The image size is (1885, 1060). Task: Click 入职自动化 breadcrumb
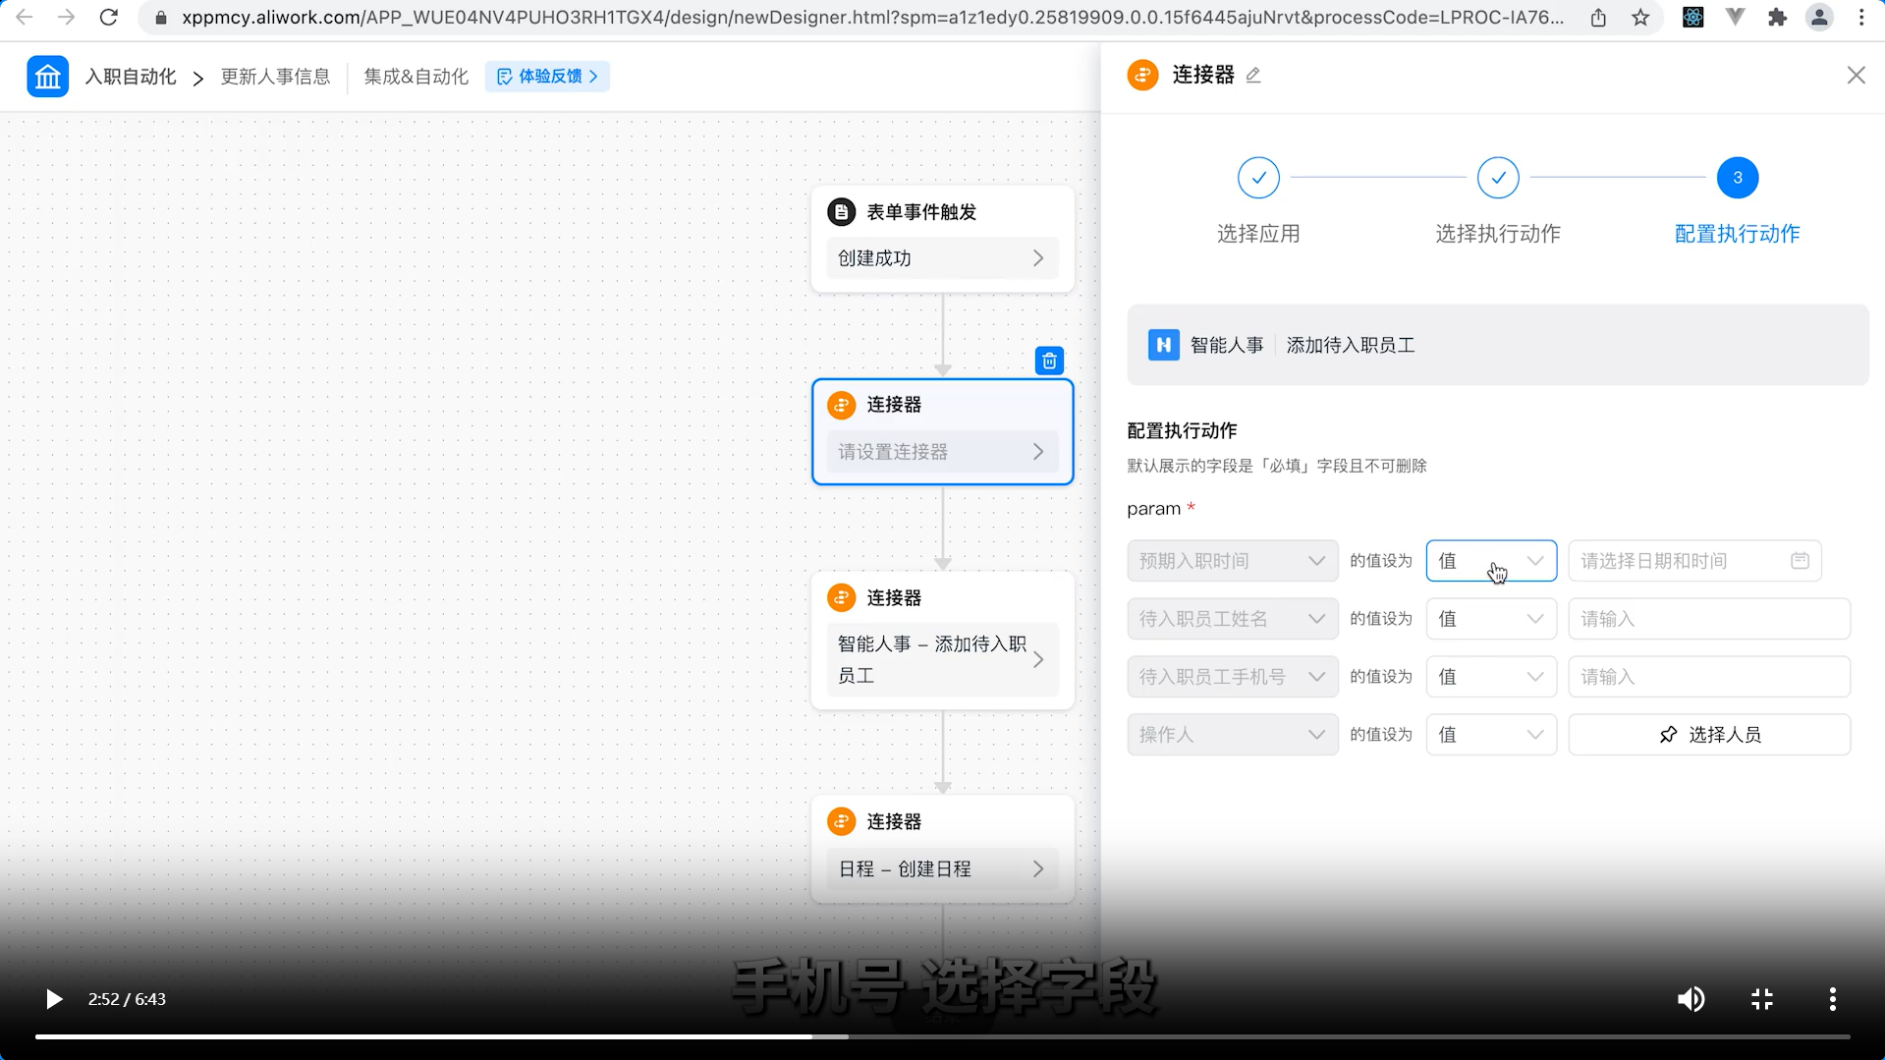131,77
